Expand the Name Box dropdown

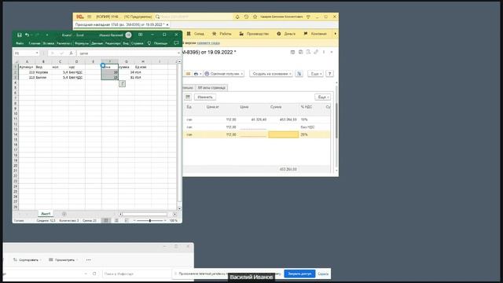(x=37, y=53)
